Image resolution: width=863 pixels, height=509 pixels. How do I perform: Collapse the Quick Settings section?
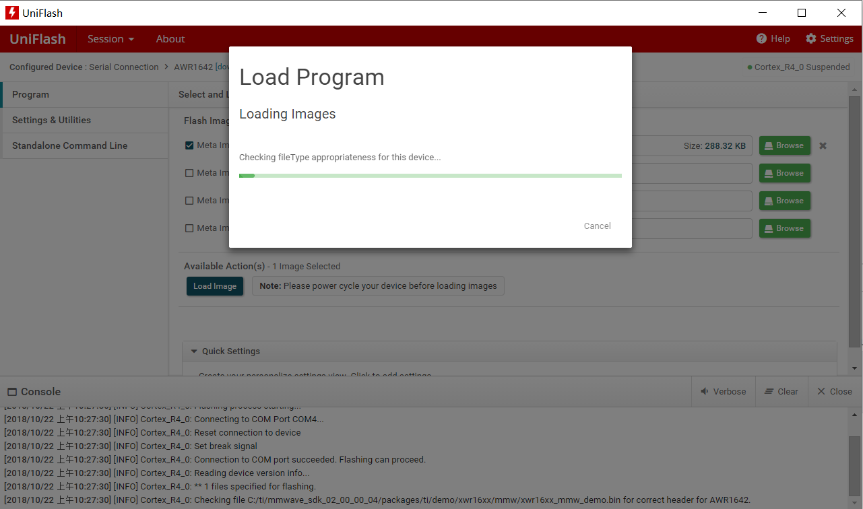[194, 351]
